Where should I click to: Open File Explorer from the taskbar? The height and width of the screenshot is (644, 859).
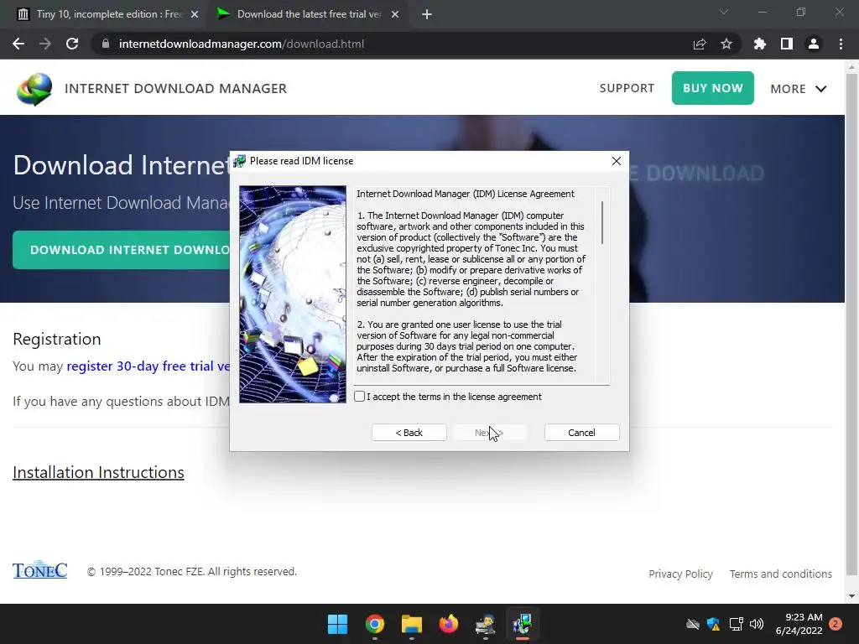[x=411, y=624]
